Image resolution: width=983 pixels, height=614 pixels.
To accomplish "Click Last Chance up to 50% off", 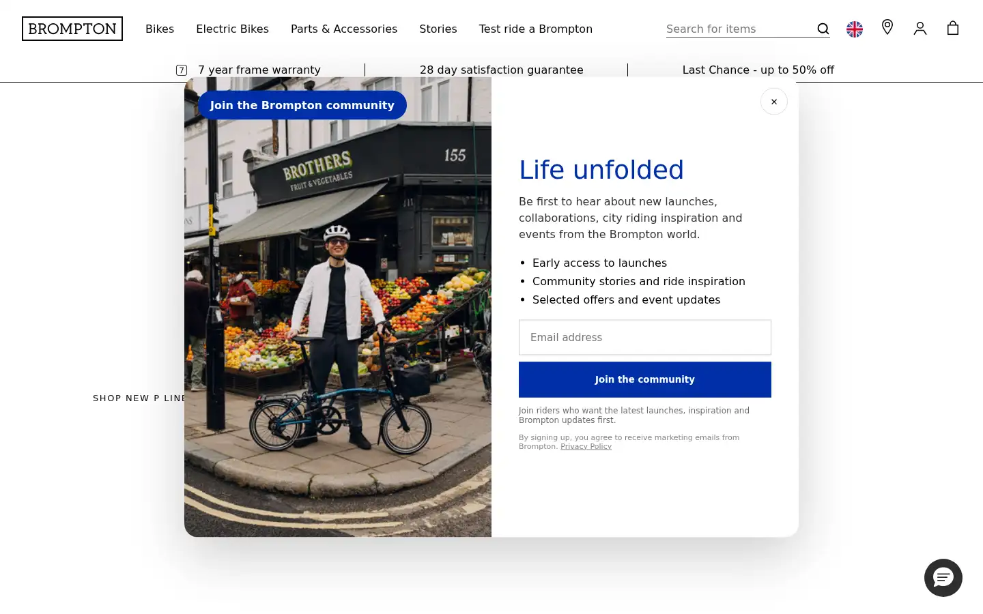I will pos(758,70).
